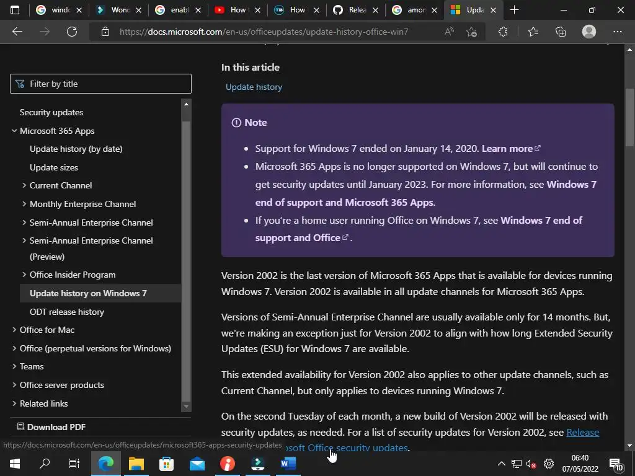The height and width of the screenshot is (476, 635).
Task: Close the GitHub Releases tab
Action: [375, 11]
